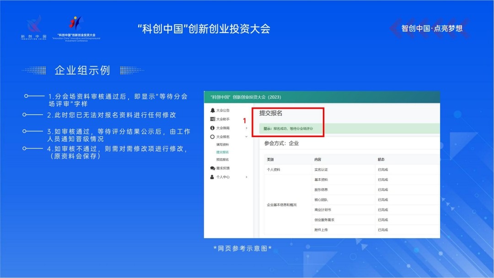Click the 大会助手 card icon
The width and height of the screenshot is (494, 278).
pyautogui.click(x=212, y=119)
